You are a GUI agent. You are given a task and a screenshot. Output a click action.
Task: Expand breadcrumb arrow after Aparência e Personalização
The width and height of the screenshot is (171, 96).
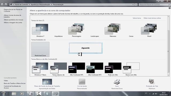[52, 5]
